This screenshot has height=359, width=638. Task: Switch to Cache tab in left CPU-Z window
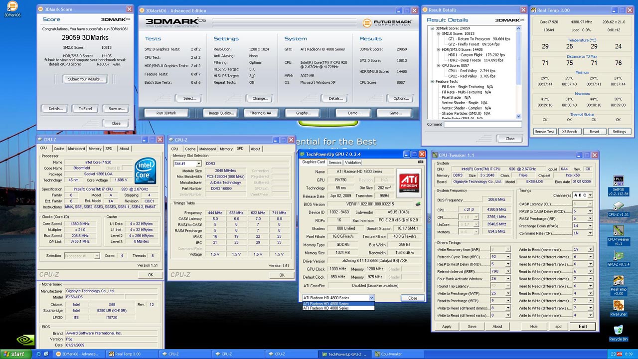coord(59,149)
